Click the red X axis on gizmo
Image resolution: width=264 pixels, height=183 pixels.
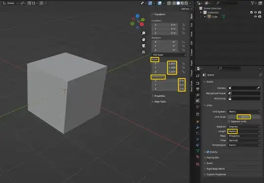click(142, 24)
